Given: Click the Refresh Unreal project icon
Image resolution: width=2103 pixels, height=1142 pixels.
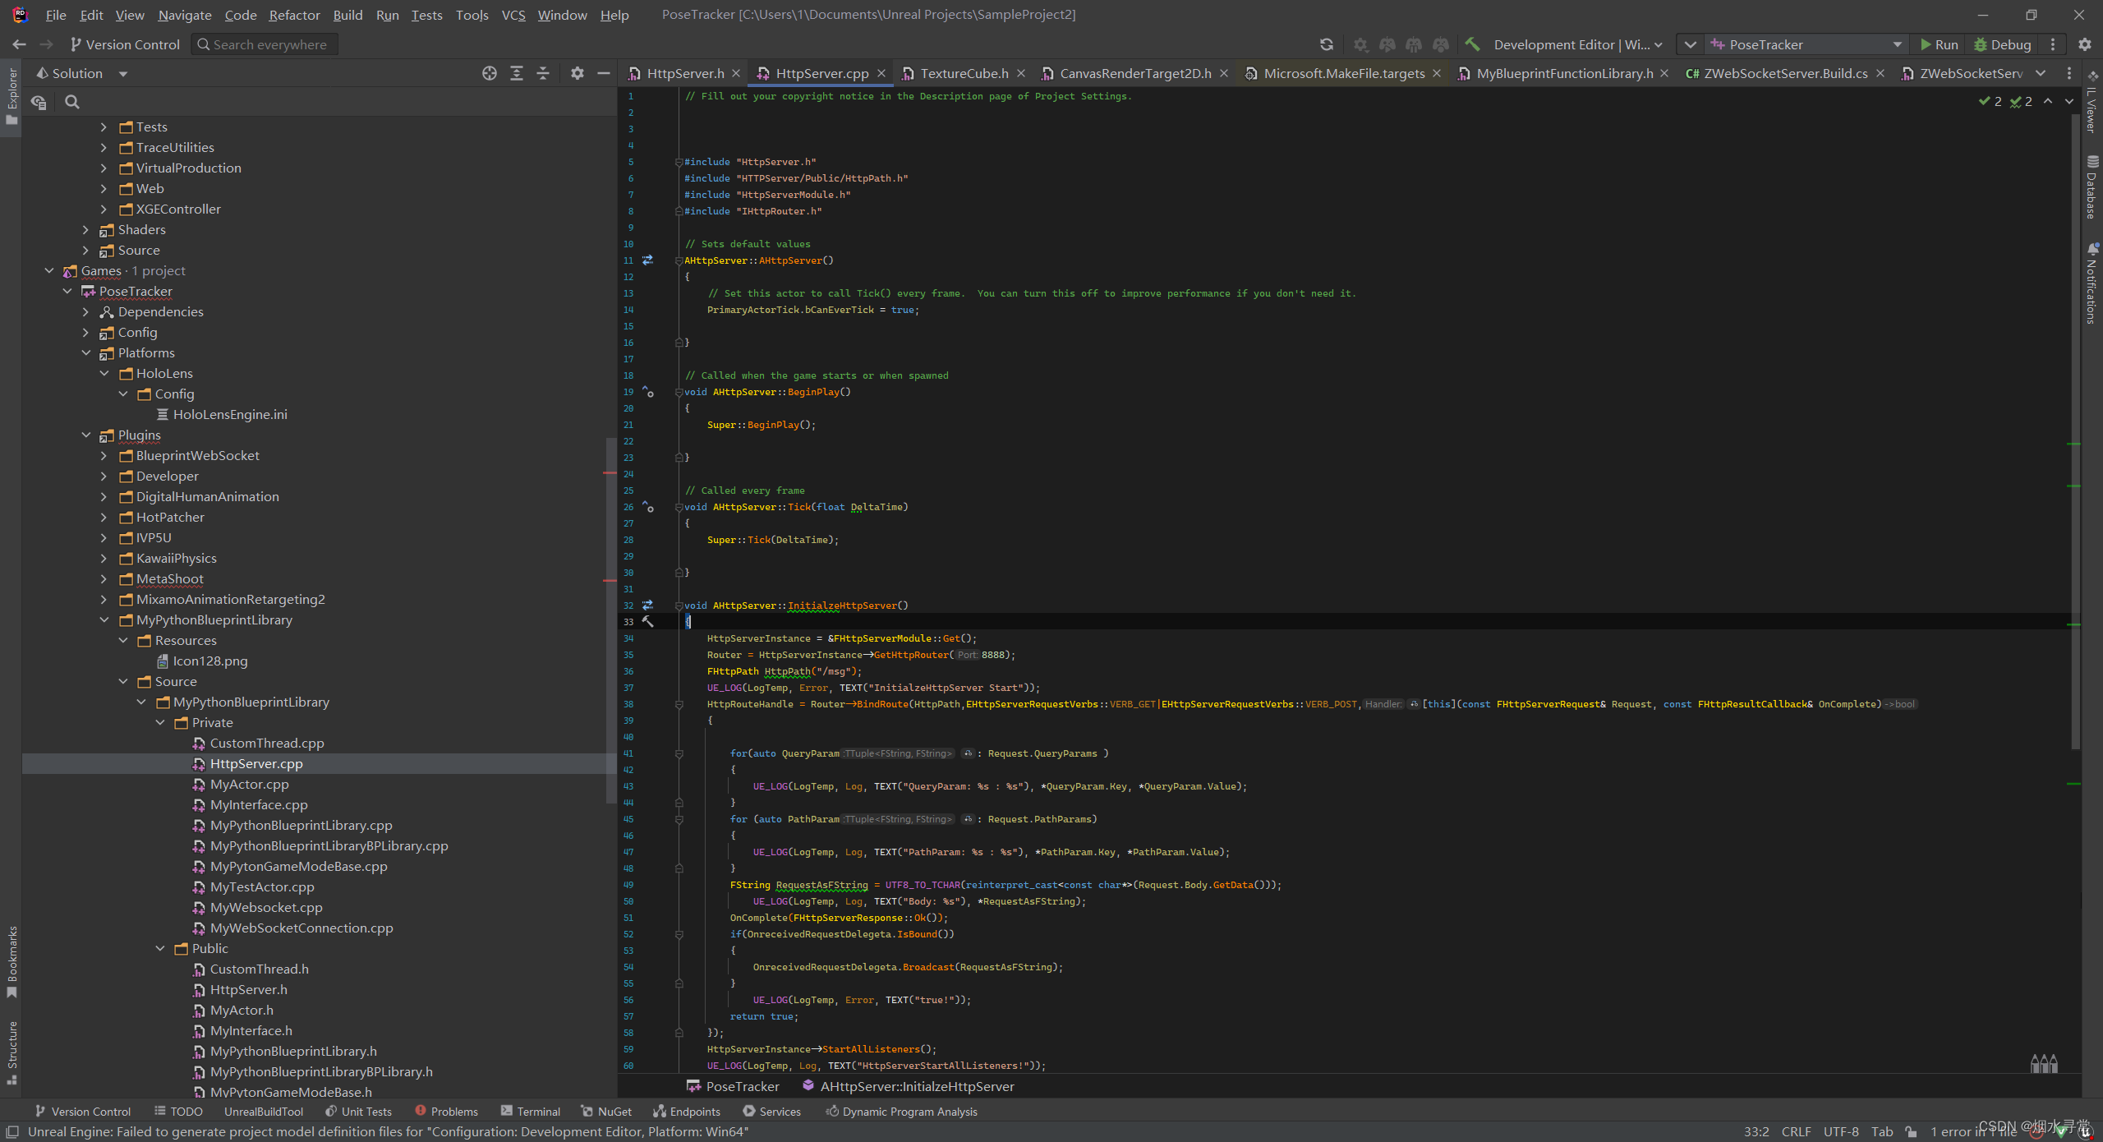Looking at the screenshot, I should 1326,44.
